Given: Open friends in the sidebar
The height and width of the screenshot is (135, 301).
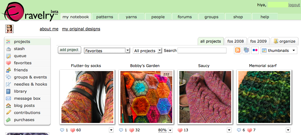Looking at the screenshot, I should 27,70.
